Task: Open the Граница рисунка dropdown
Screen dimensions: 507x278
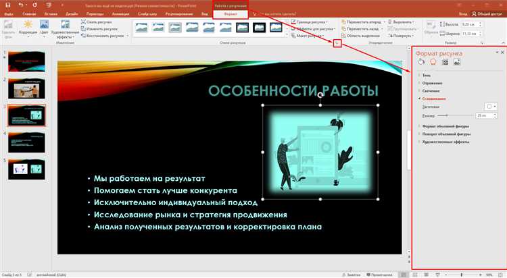Action: 313,22
